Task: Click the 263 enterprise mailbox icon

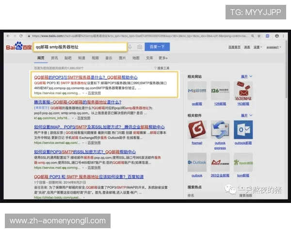Action: click(220, 162)
